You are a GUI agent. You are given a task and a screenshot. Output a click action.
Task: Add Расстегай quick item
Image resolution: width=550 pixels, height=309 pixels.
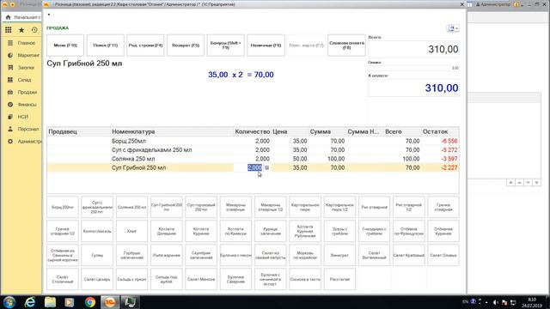coord(339,279)
